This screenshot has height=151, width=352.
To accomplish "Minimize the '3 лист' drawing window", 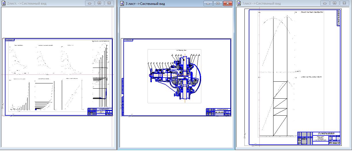I will (x=208, y=3).
